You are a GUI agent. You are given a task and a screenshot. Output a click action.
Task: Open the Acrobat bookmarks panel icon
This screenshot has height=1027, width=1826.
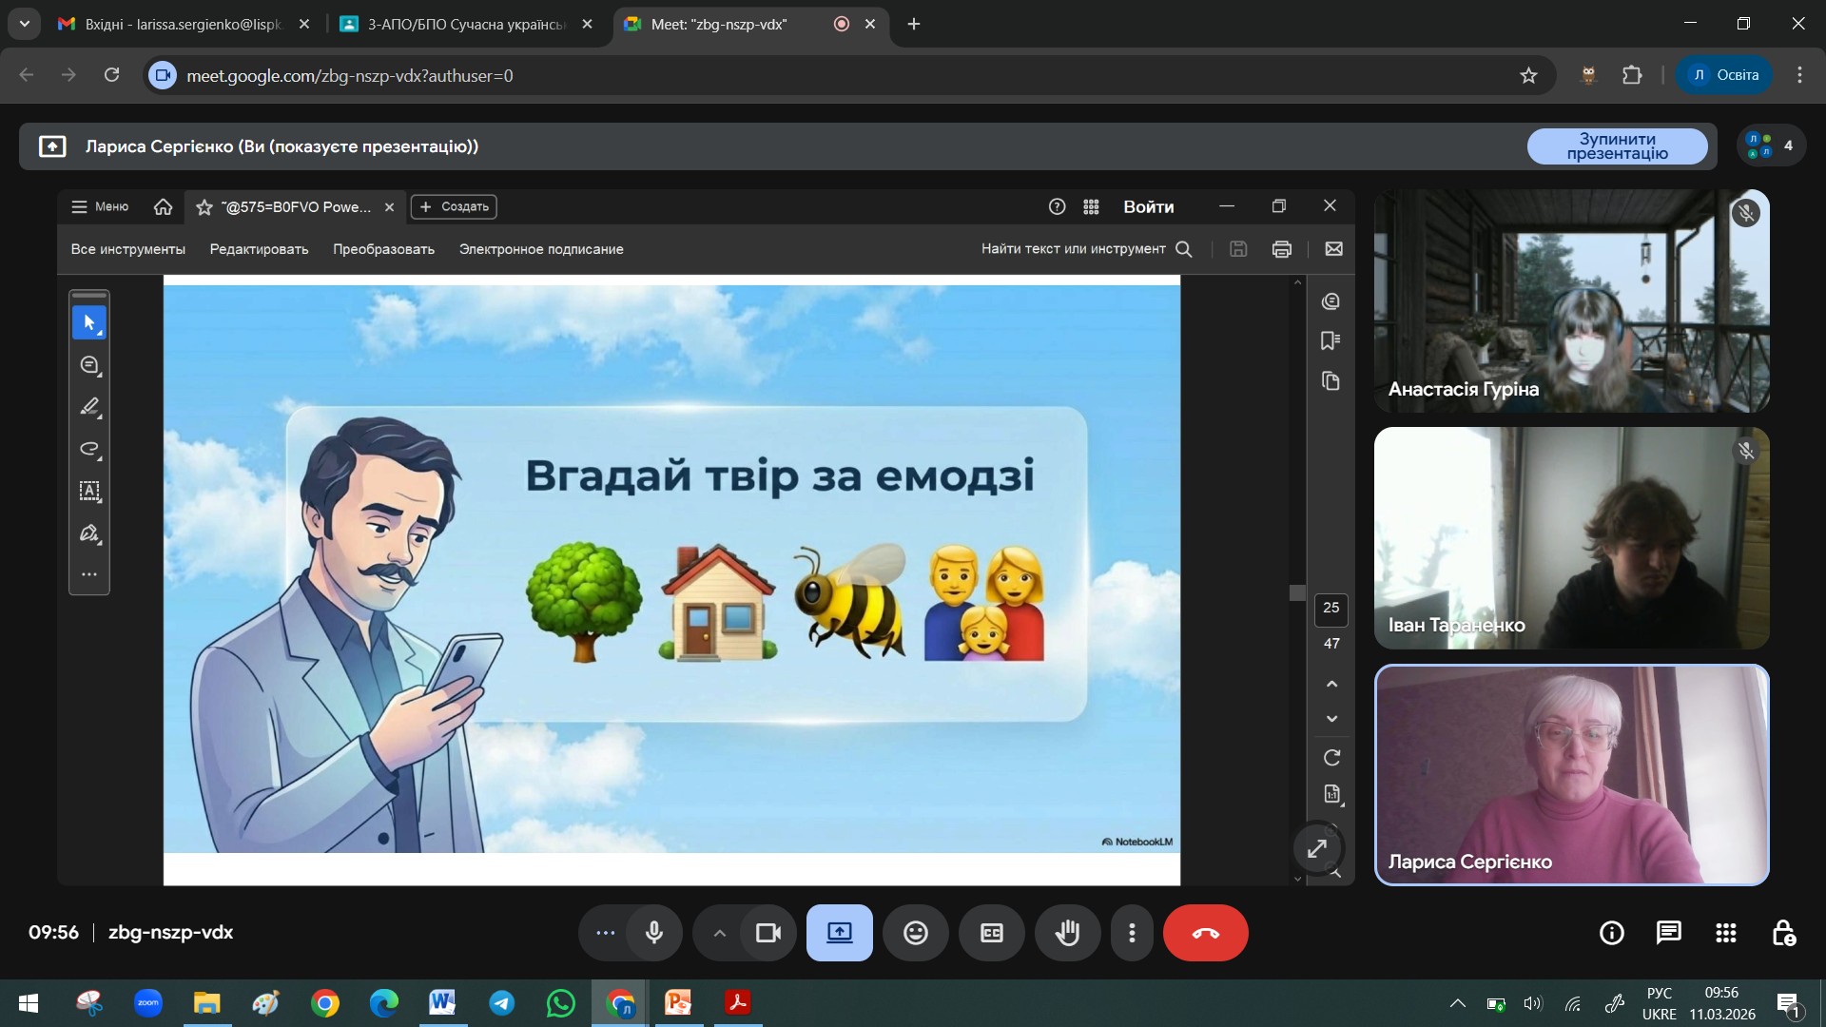pyautogui.click(x=1331, y=341)
